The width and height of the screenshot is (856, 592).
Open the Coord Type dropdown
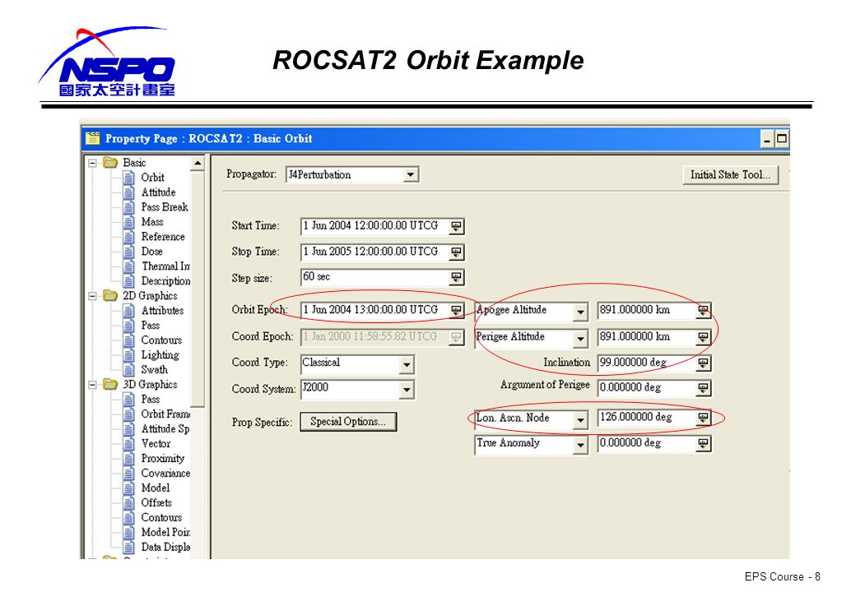406,364
